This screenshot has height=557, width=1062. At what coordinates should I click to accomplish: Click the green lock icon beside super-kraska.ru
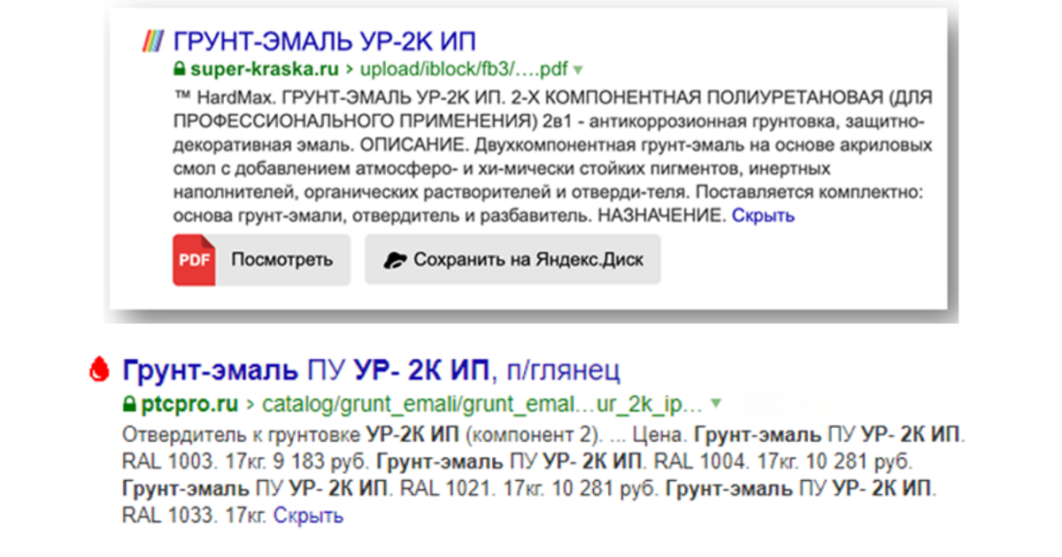click(179, 68)
